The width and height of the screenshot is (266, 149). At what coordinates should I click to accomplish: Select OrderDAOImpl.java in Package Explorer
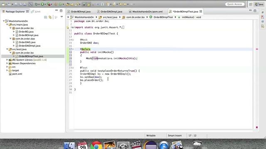point(30,46)
